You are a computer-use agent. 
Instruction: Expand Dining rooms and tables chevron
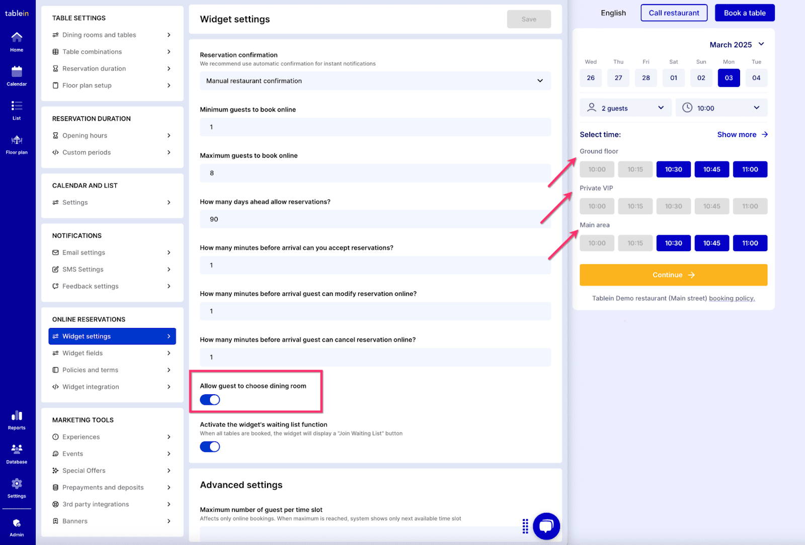coord(169,35)
